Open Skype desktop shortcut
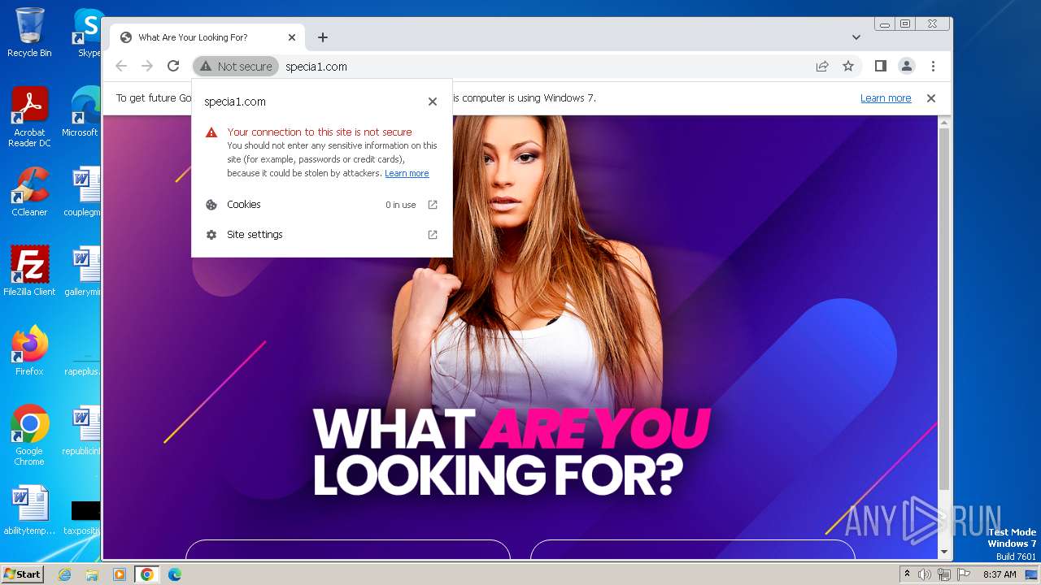Viewport: 1041px width, 585px height. pyautogui.click(x=88, y=32)
